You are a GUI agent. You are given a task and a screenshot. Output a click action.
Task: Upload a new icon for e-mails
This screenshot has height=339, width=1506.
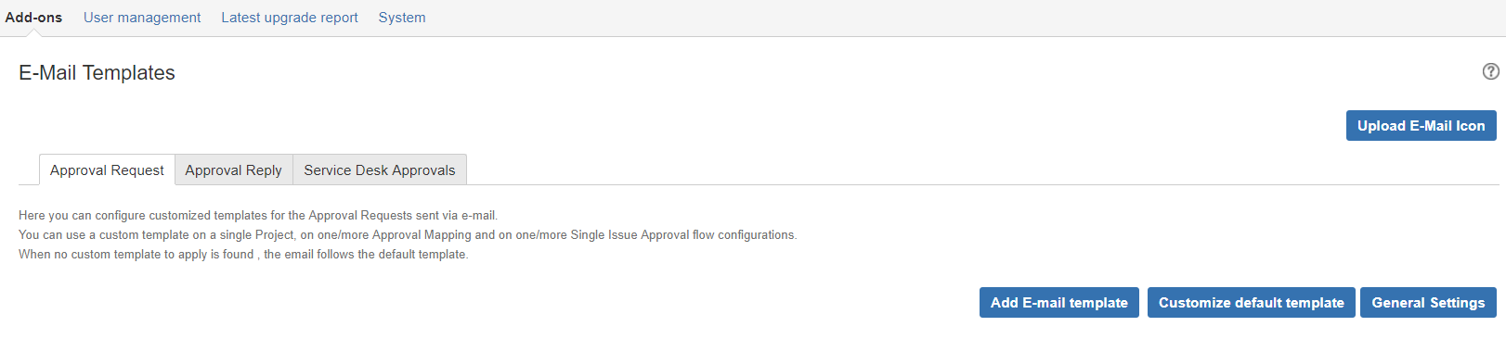tap(1421, 126)
